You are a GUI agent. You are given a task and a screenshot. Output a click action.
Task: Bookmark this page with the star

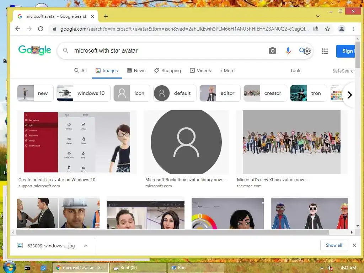(327, 29)
